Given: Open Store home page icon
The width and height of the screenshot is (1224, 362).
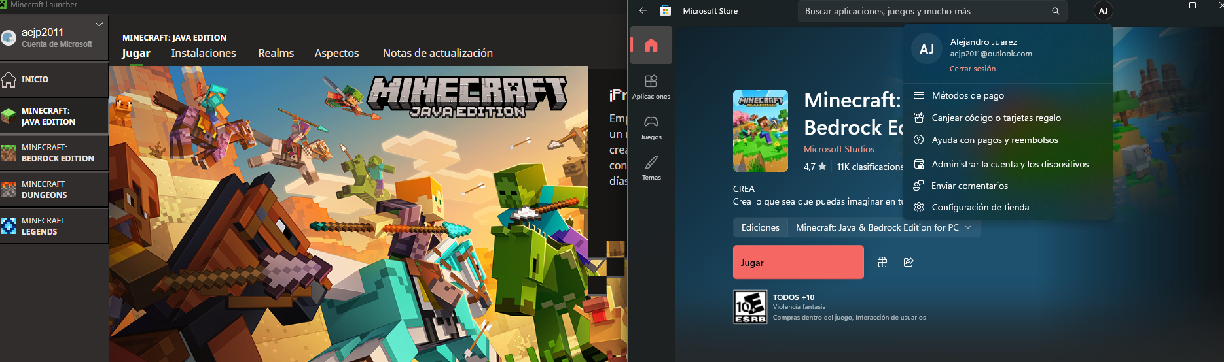Looking at the screenshot, I should click(651, 45).
